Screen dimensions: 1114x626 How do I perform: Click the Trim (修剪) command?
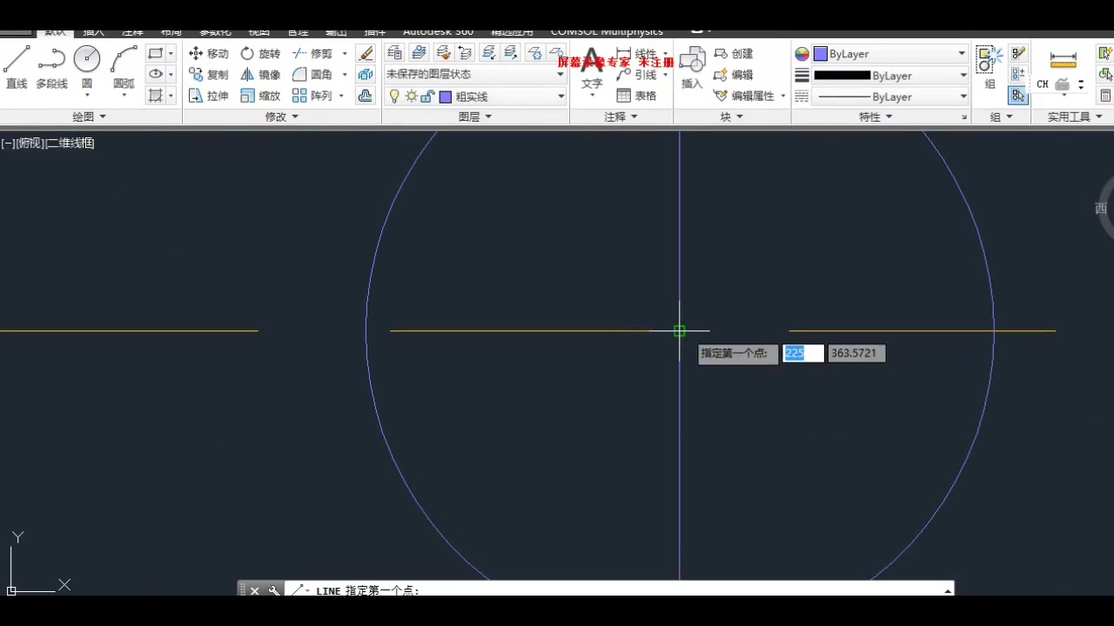[313, 54]
